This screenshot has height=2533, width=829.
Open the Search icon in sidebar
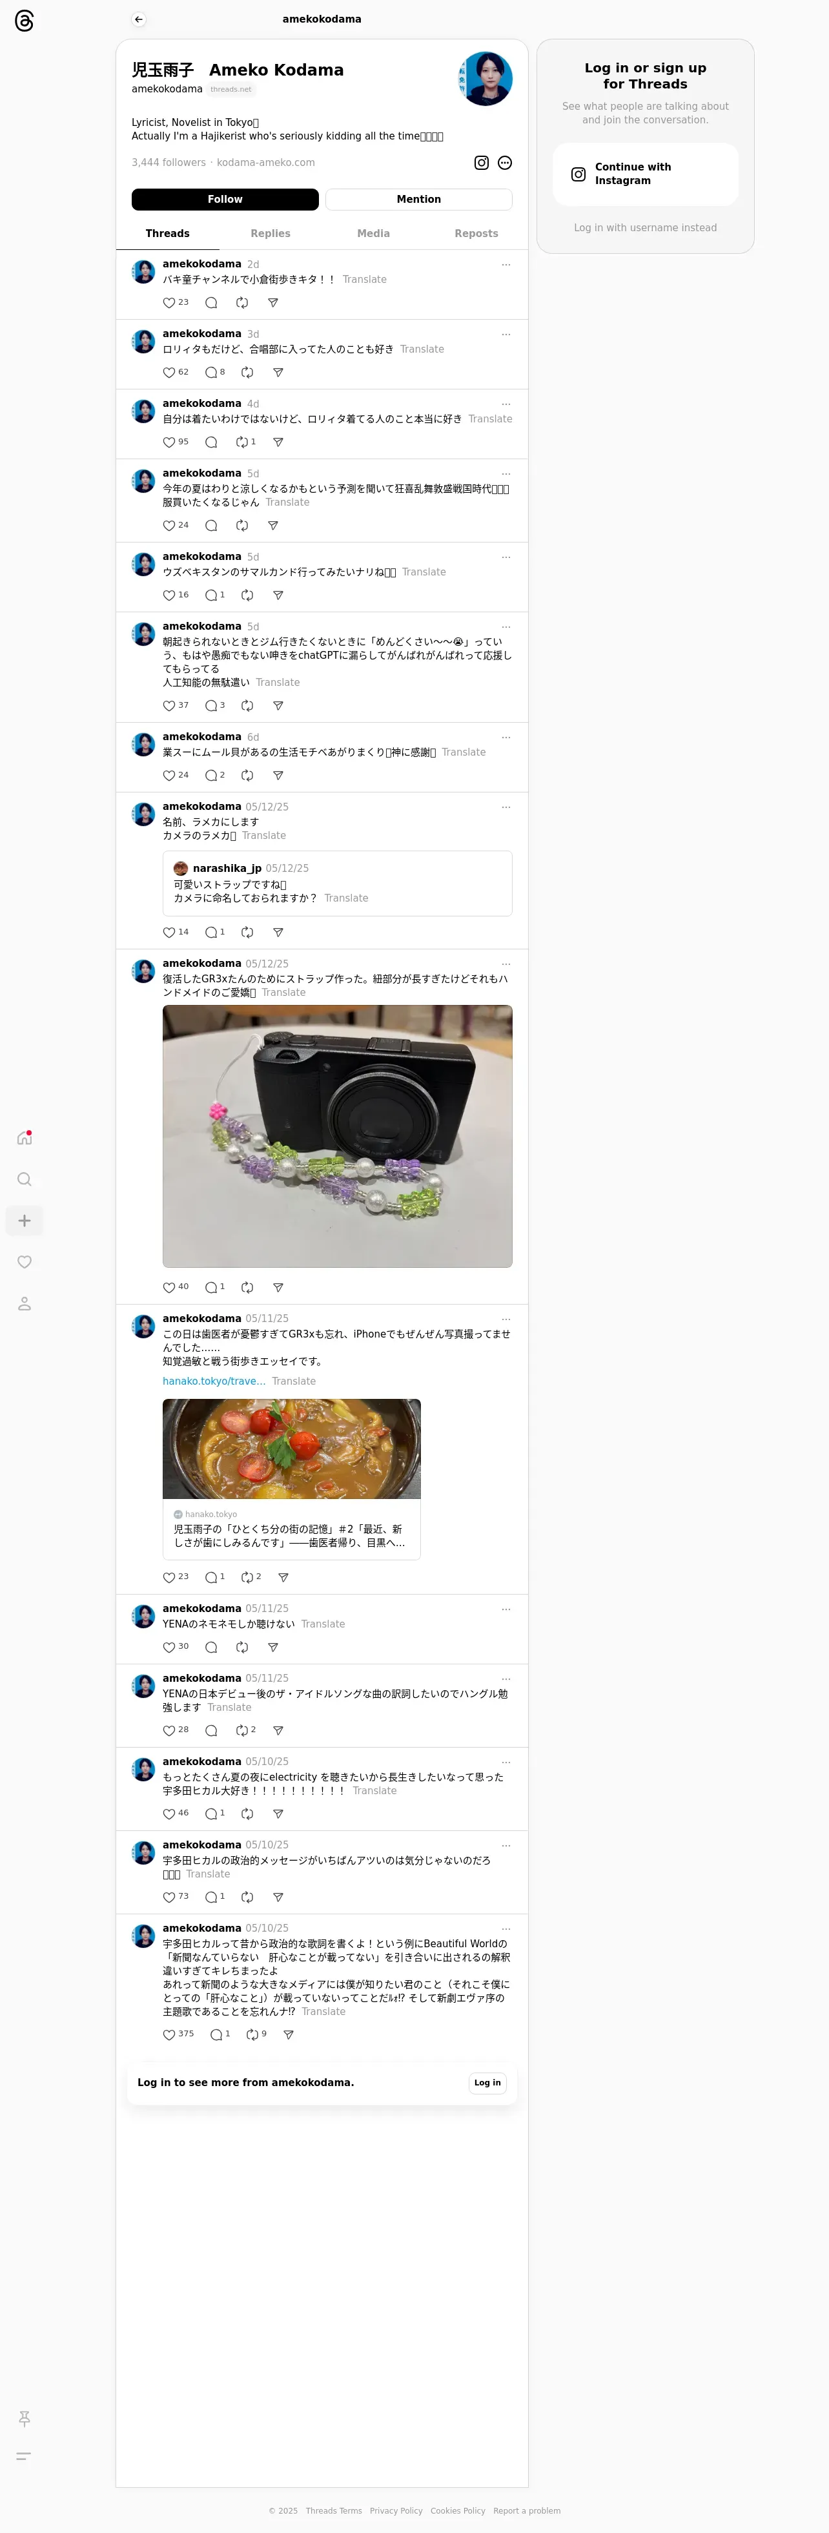pos(25,1179)
